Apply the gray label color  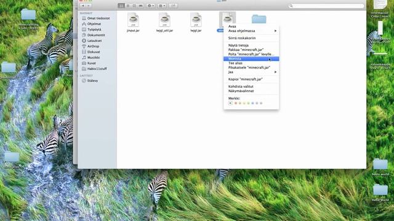(261, 103)
